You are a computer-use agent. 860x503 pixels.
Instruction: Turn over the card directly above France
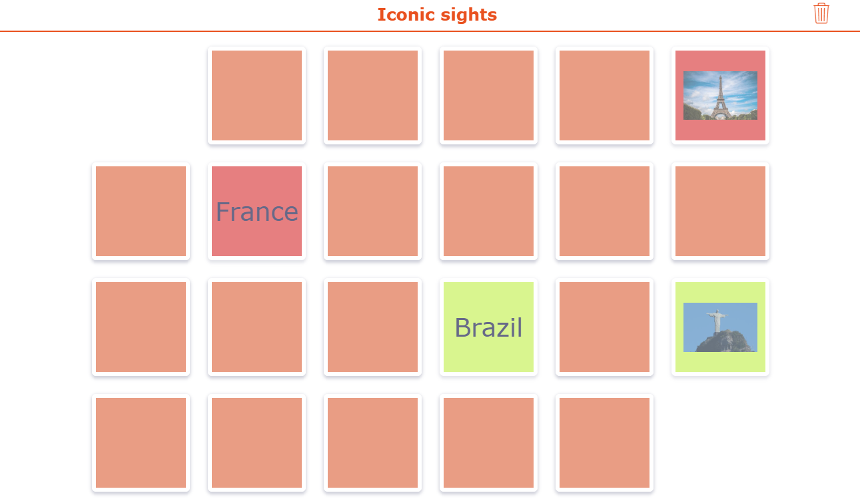click(256, 95)
